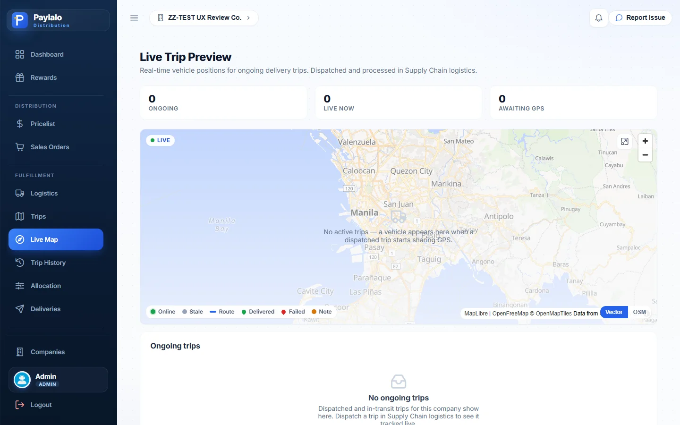Screen dimensions: 680x425
Task: Click the Companies building icon
Action: pyautogui.click(x=20, y=352)
